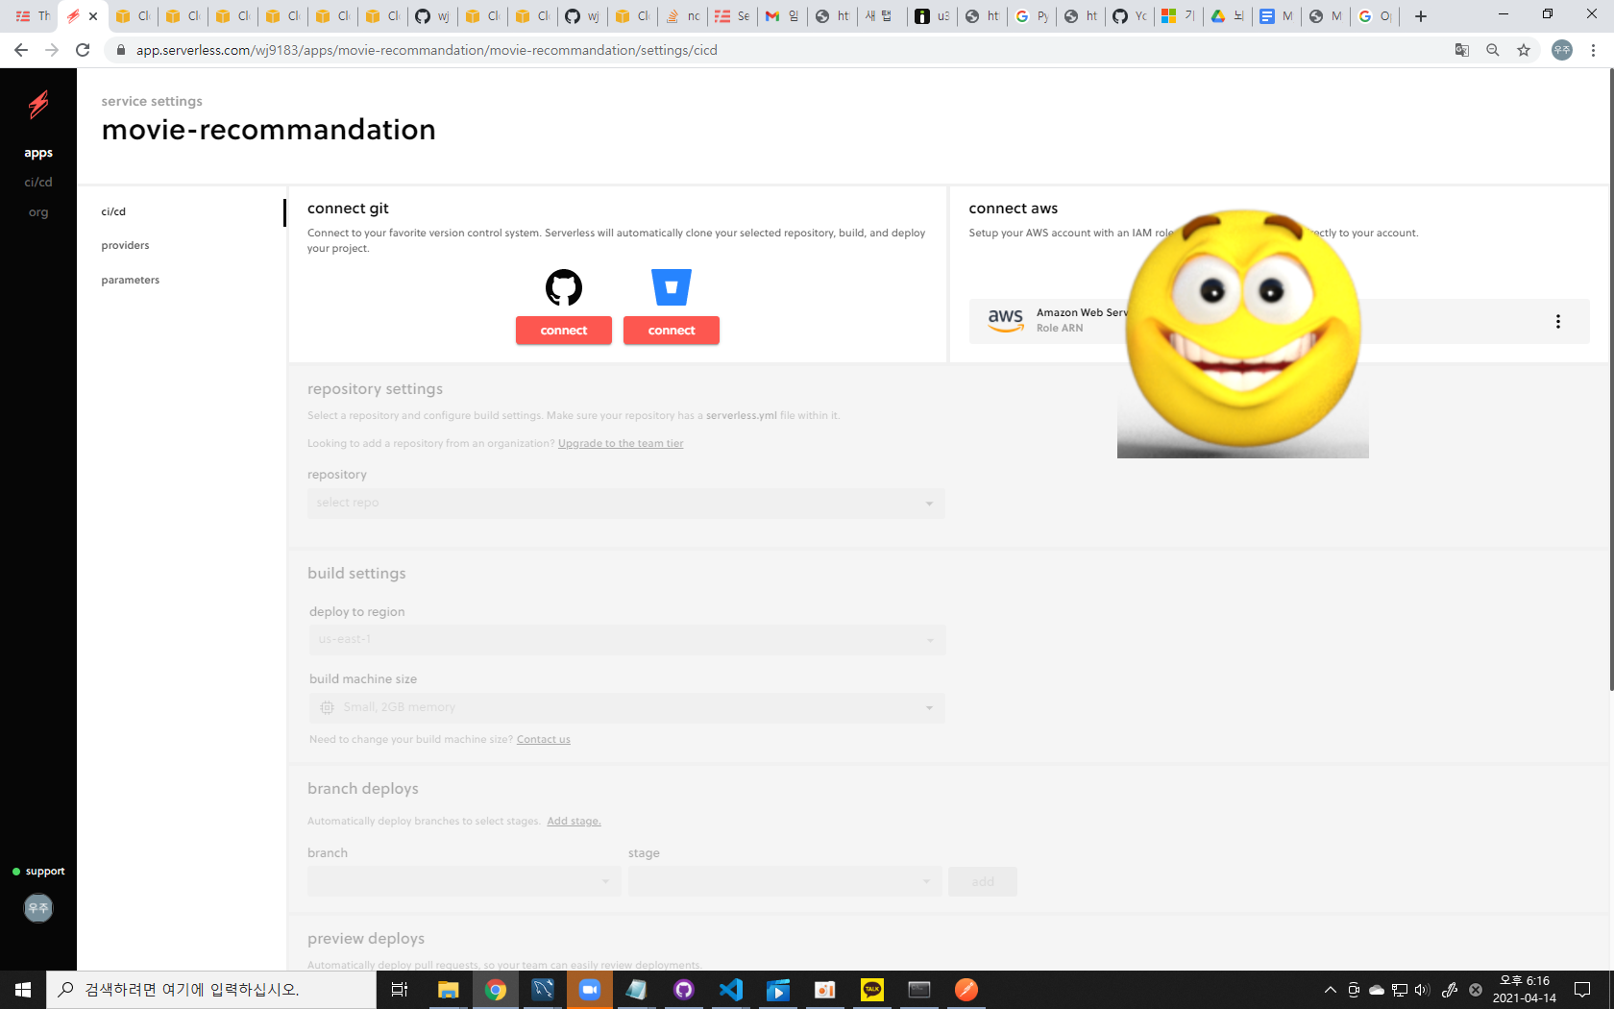Show hidden system tray icons
Screen dimensions: 1614x1009
[x=1331, y=990]
